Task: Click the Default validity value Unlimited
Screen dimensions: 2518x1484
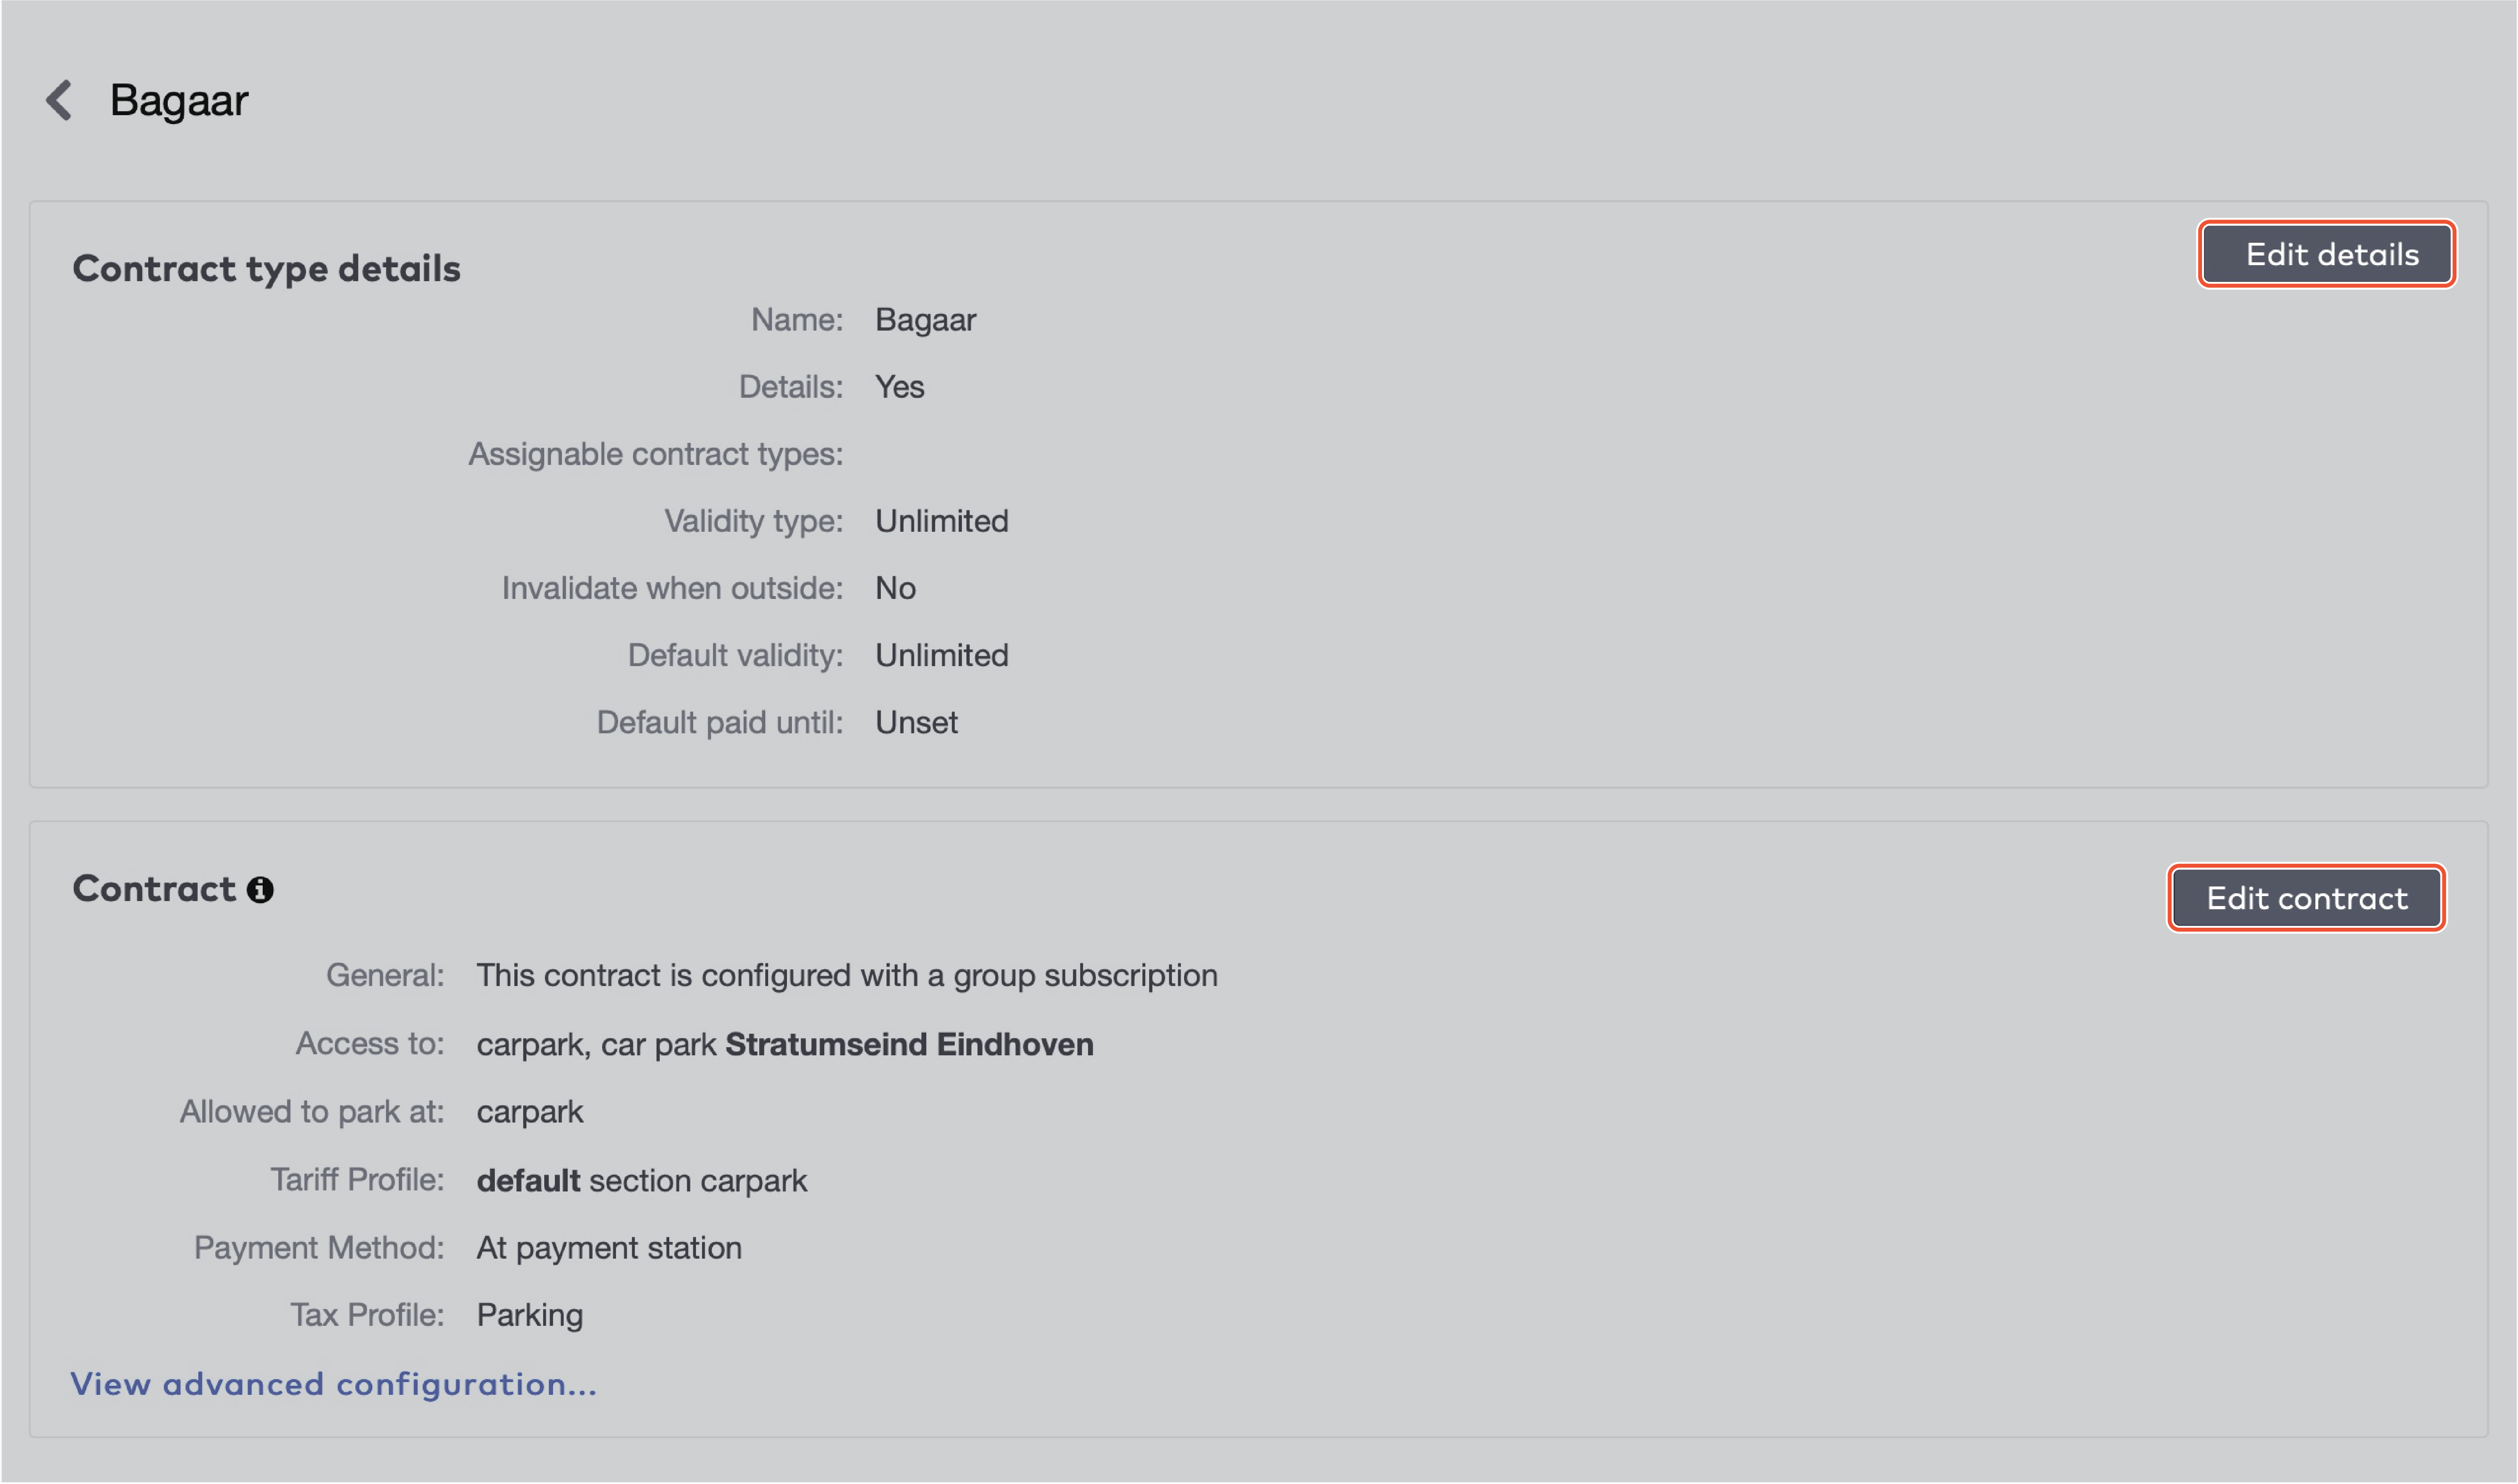Action: 941,655
